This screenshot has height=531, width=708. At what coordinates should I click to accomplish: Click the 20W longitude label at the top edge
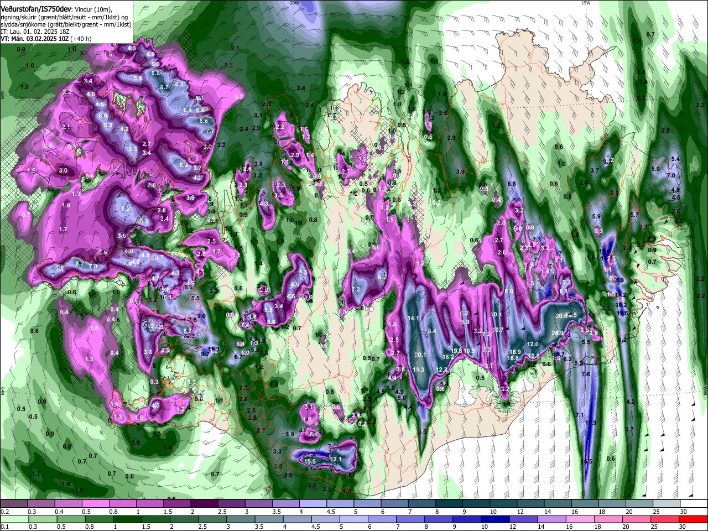(295, 3)
